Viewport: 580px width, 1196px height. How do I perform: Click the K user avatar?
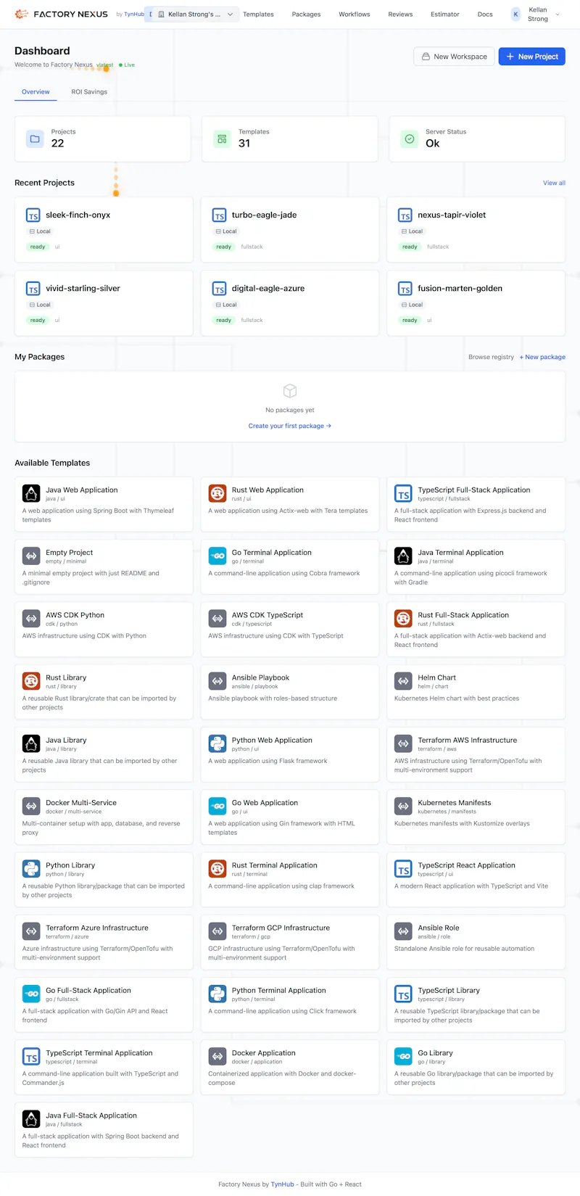[515, 15]
